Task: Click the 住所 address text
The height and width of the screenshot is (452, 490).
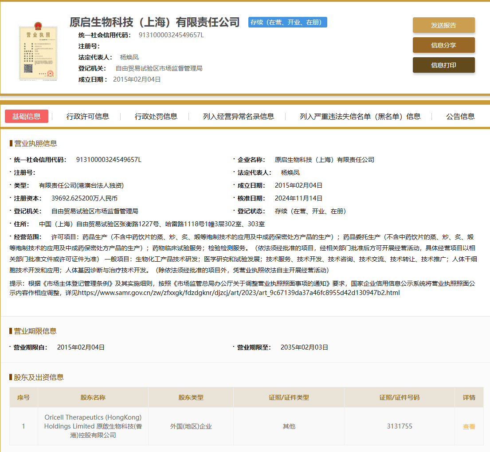Action: (x=152, y=224)
